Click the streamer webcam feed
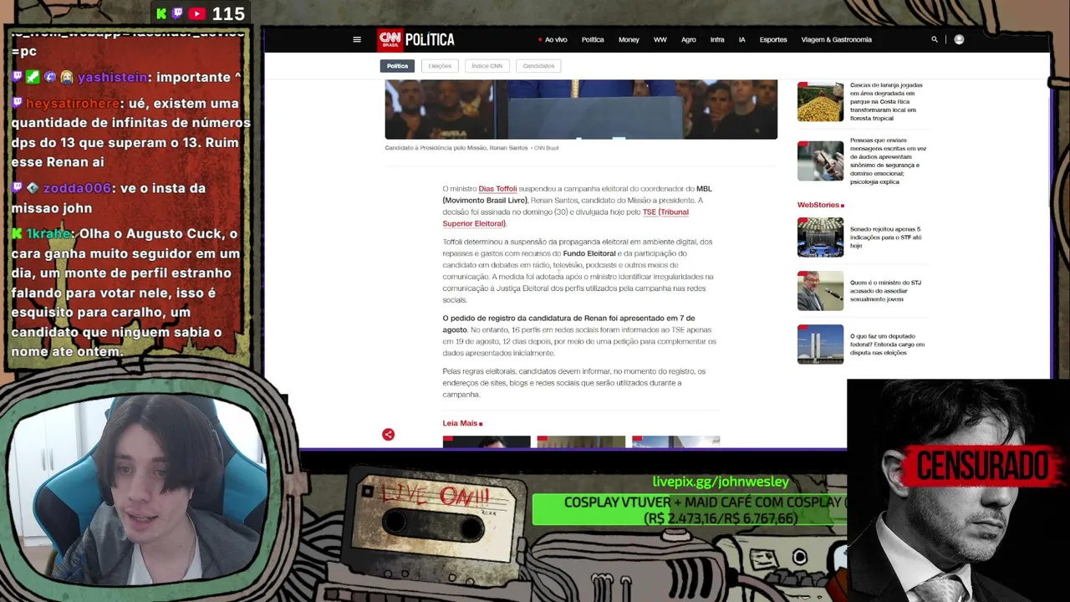The width and height of the screenshot is (1070, 602). coord(138,489)
